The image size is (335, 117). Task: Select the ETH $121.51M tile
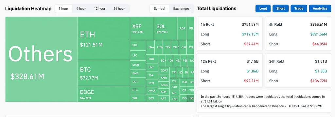[104, 38]
